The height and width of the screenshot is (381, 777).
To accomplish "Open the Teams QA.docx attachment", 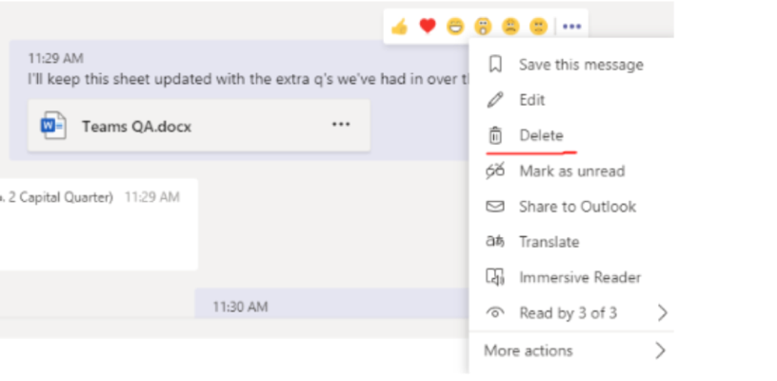I will tap(136, 126).
